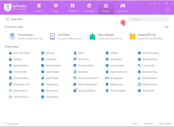
Task: Open Edit Audio Tags tool
Action: [147, 72]
